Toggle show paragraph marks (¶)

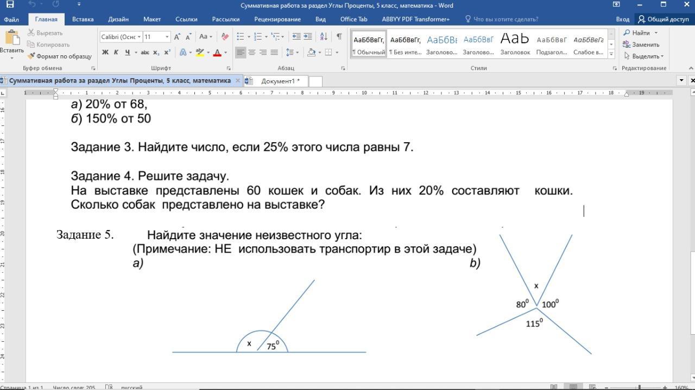(x=339, y=37)
